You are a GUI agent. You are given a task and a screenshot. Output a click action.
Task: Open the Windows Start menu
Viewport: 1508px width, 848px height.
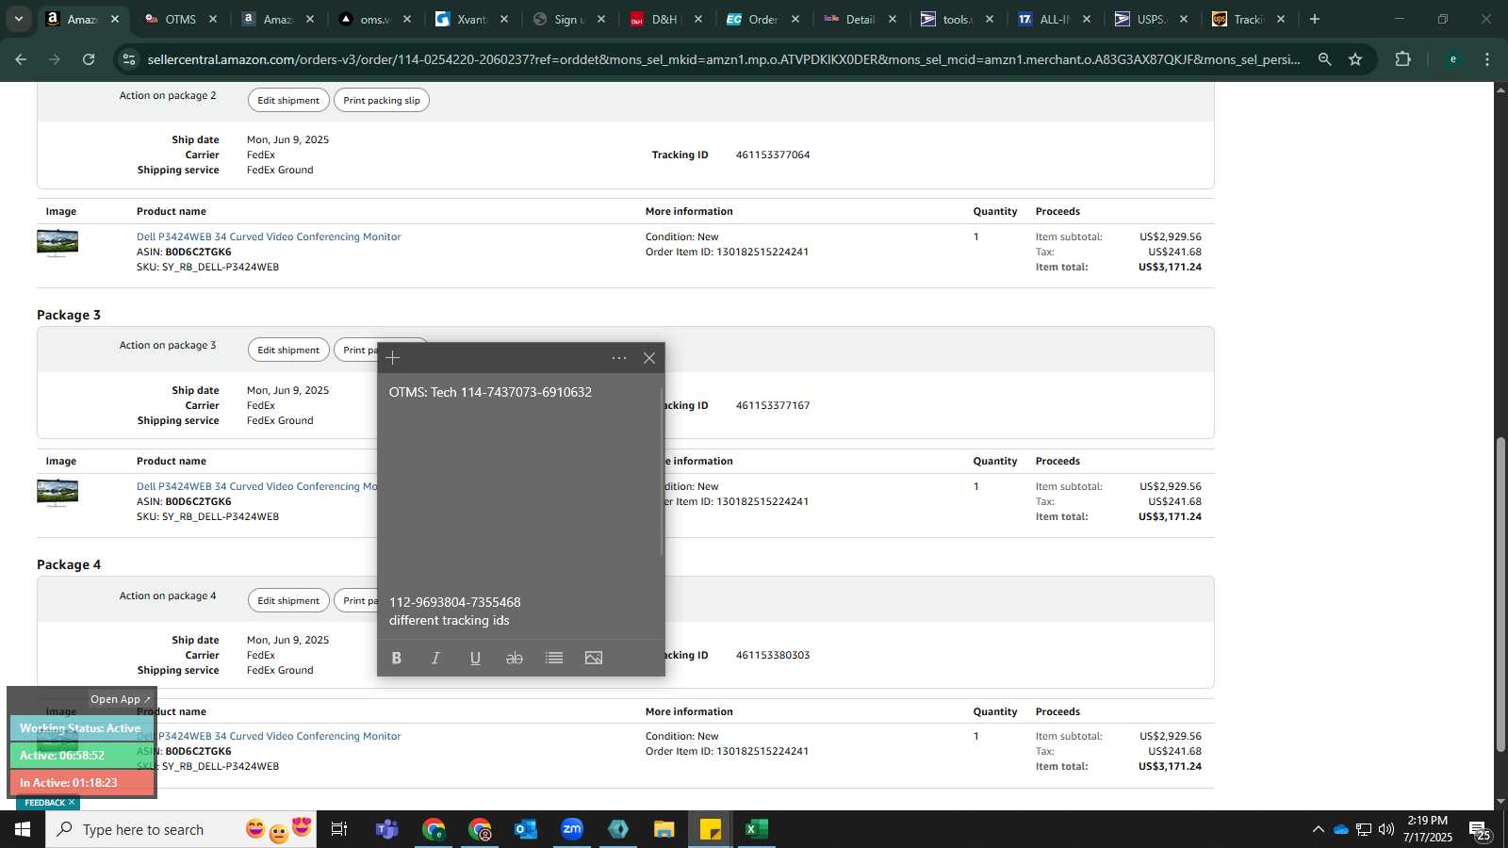pyautogui.click(x=23, y=829)
